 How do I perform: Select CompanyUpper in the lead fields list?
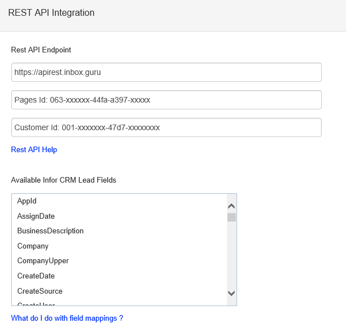coord(119,261)
